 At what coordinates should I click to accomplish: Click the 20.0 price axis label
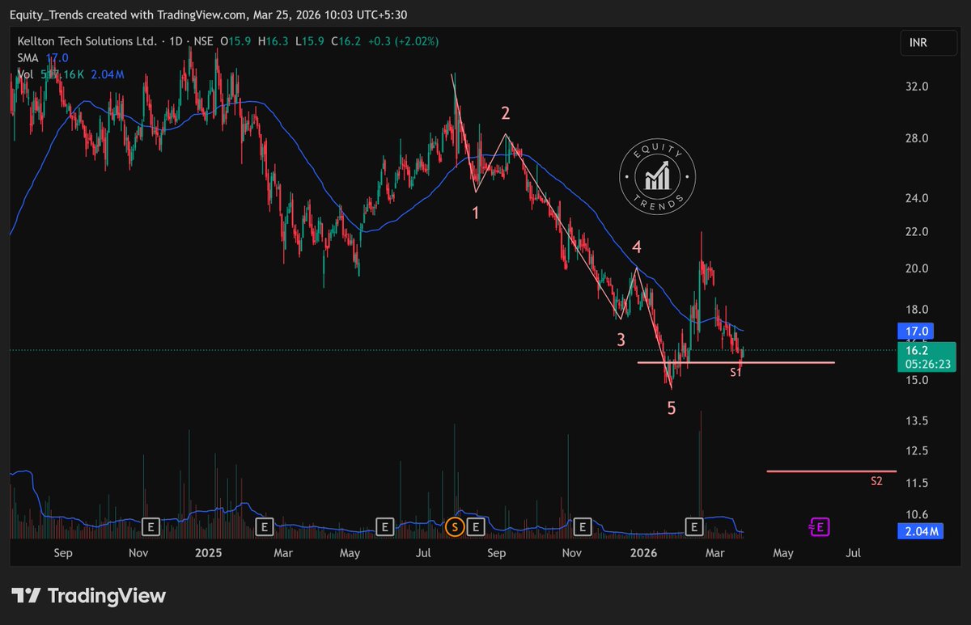pos(916,268)
